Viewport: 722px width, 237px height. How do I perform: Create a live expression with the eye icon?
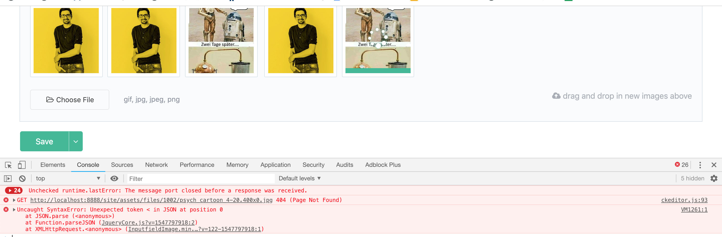114,178
